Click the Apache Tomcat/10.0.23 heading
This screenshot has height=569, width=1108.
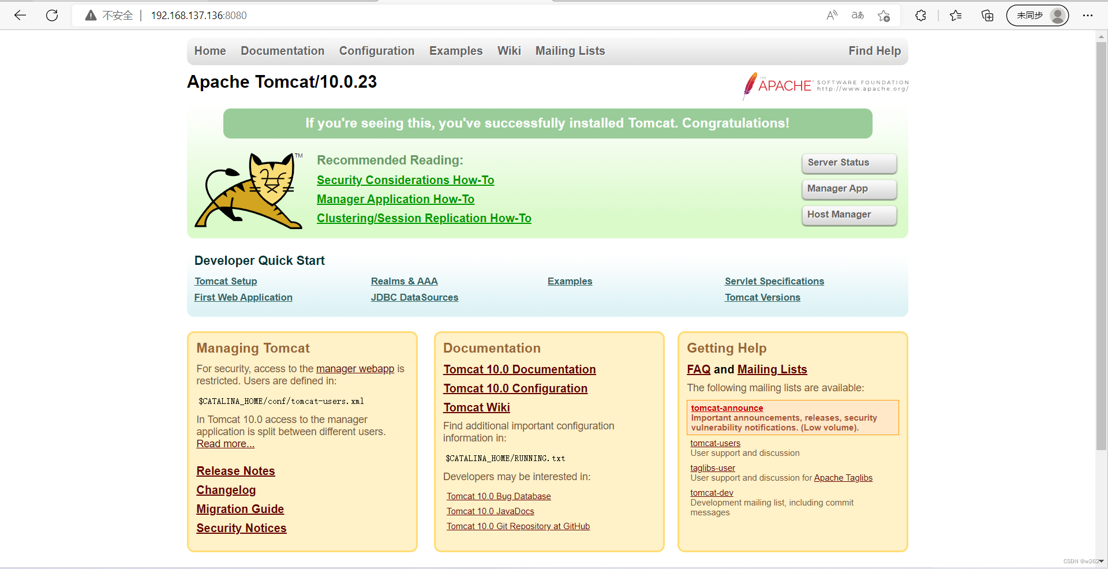282,82
